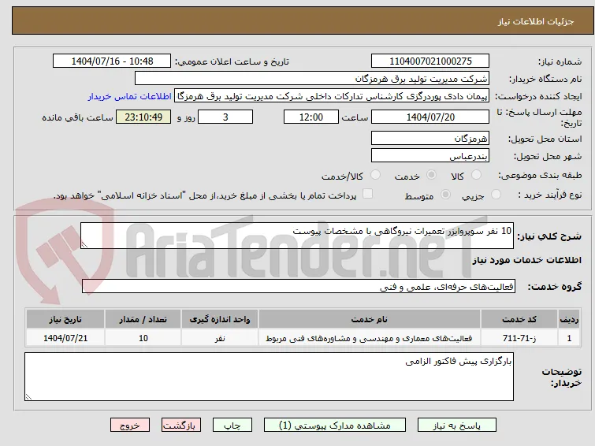Select the متوسط purchase type radio

click(x=445, y=195)
